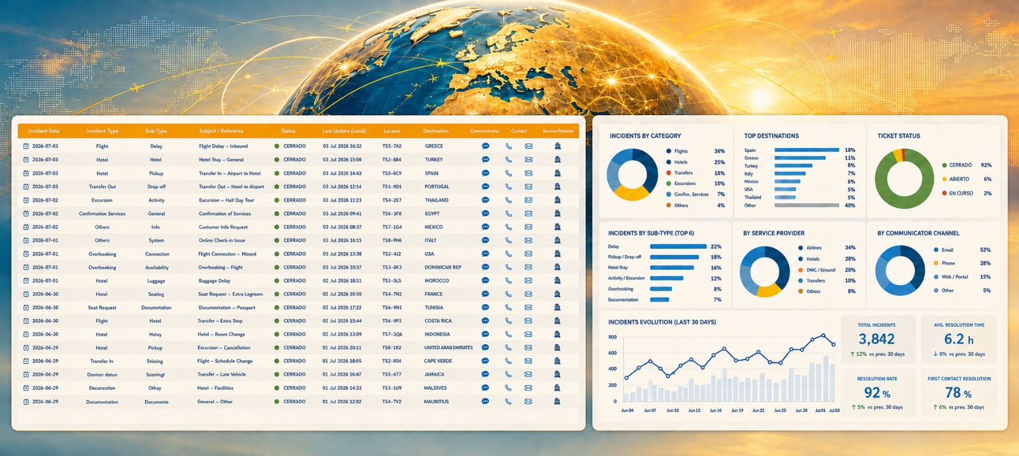Click the Flights legend dot in Incidents by Category

tap(669, 151)
